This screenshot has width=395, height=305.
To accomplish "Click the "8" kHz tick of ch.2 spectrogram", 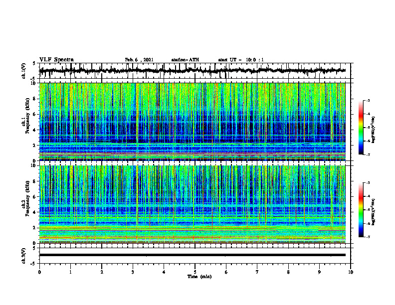I will click(x=35, y=181).
